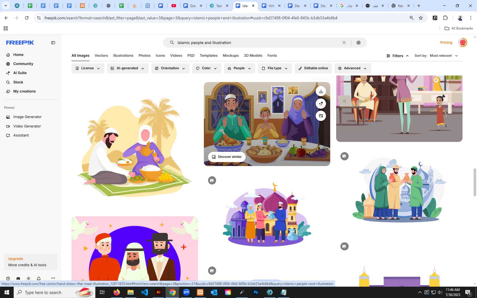The width and height of the screenshot is (477, 298).
Task: Open Adobe Illustrator from taskbar
Action: pos(158,292)
